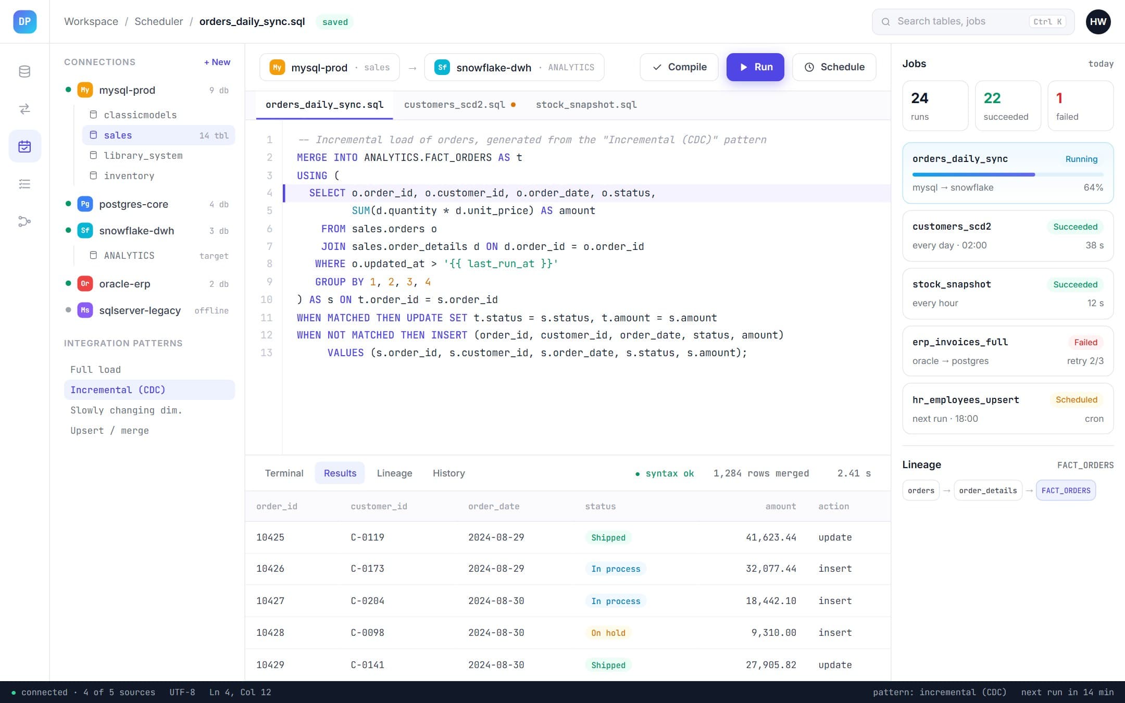Open the History panel tab
This screenshot has width=1125, height=703.
coord(448,473)
